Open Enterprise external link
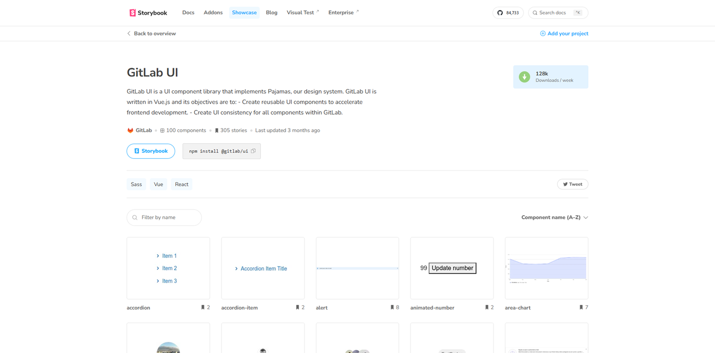The image size is (715, 353). click(x=343, y=12)
